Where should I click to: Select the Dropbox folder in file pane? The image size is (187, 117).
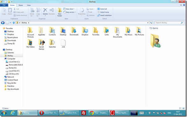(x=85, y=31)
